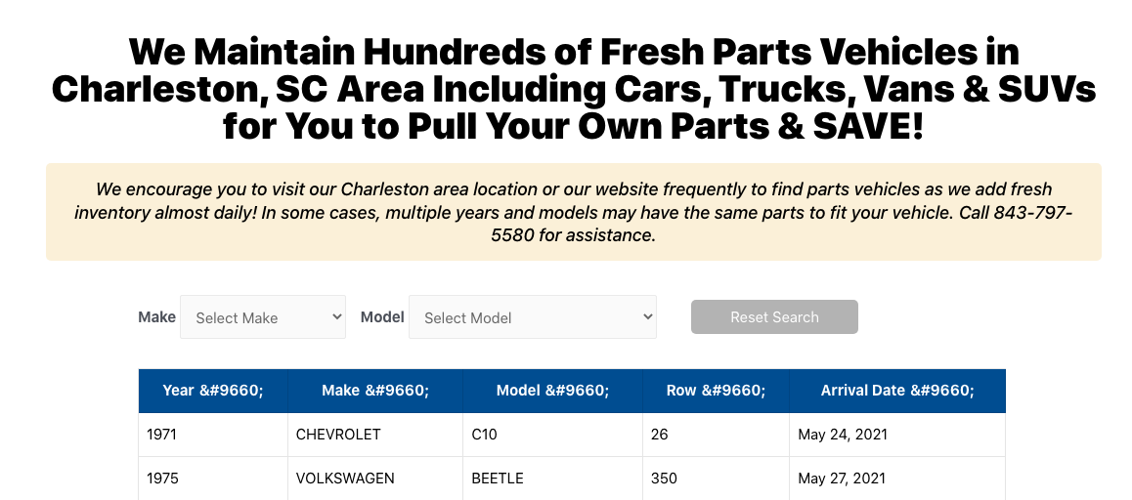Sort table by Arrival Date header
Screen dimensions: 1132x500
coord(897,391)
